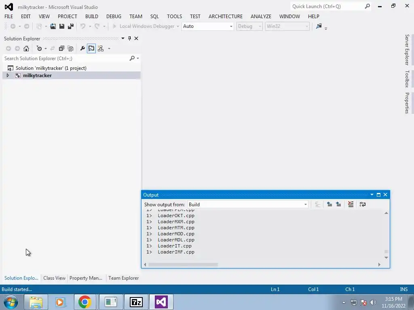Open the TOOLS menu

(174, 16)
